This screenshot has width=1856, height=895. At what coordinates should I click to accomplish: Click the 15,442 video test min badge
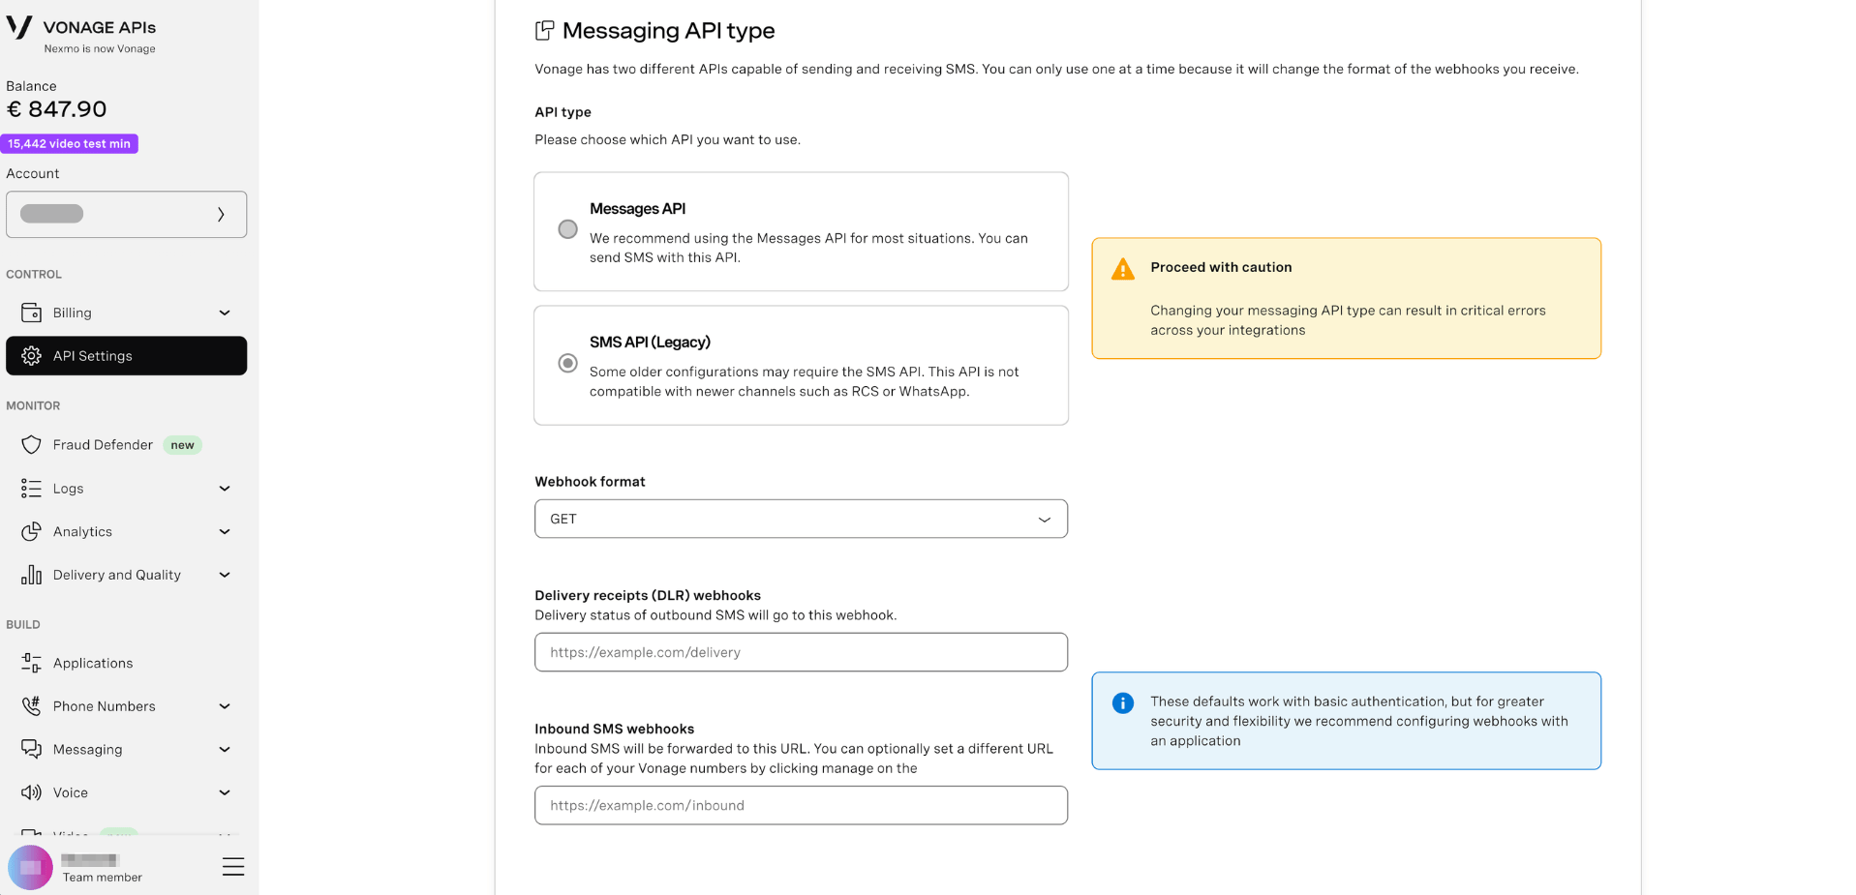click(x=70, y=143)
